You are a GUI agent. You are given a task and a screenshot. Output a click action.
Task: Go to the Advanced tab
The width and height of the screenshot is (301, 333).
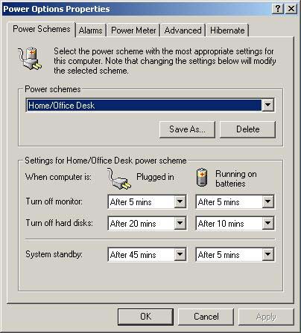pos(183,30)
